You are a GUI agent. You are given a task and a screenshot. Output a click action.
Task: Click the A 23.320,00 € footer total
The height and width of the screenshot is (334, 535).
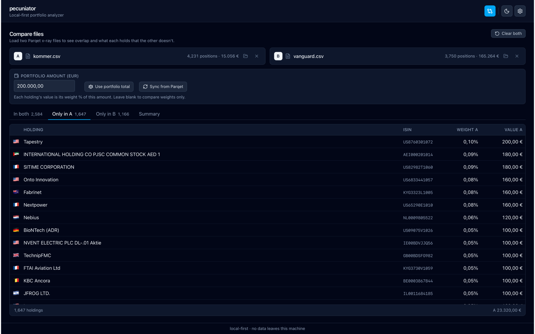507,310
